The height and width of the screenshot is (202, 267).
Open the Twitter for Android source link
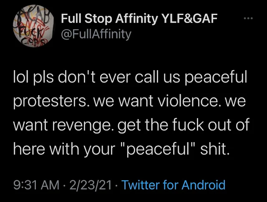pyautogui.click(x=173, y=185)
